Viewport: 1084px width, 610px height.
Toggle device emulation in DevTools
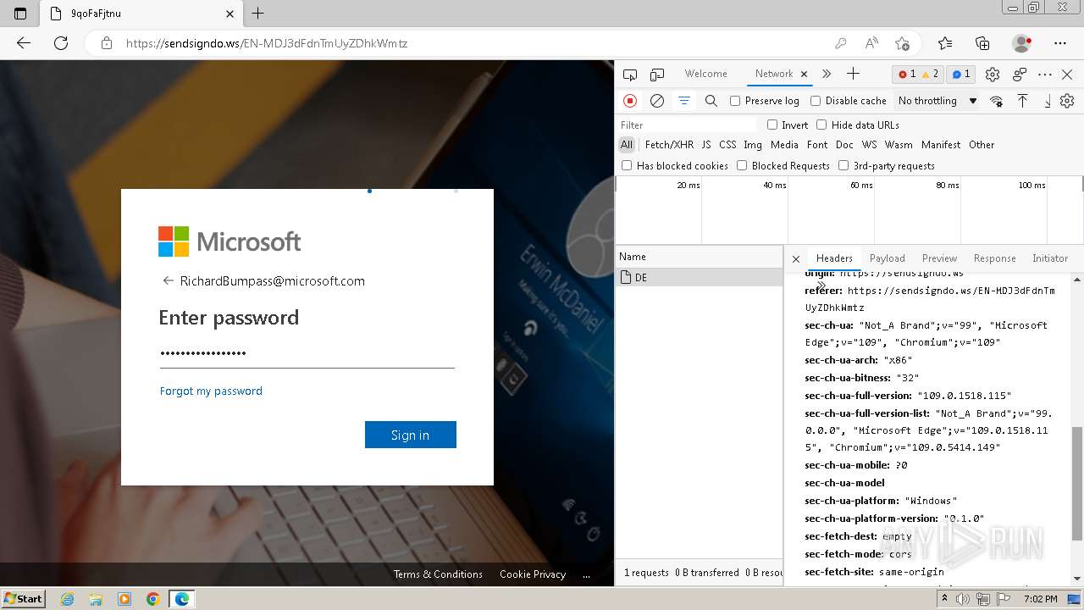(657, 75)
